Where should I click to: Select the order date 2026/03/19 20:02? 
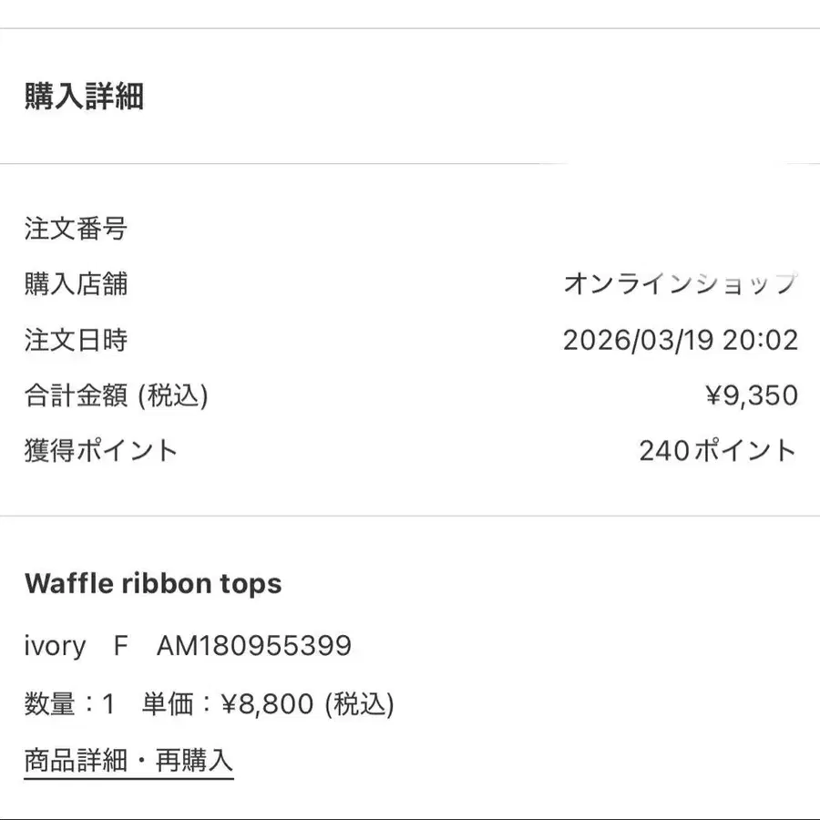tap(681, 340)
